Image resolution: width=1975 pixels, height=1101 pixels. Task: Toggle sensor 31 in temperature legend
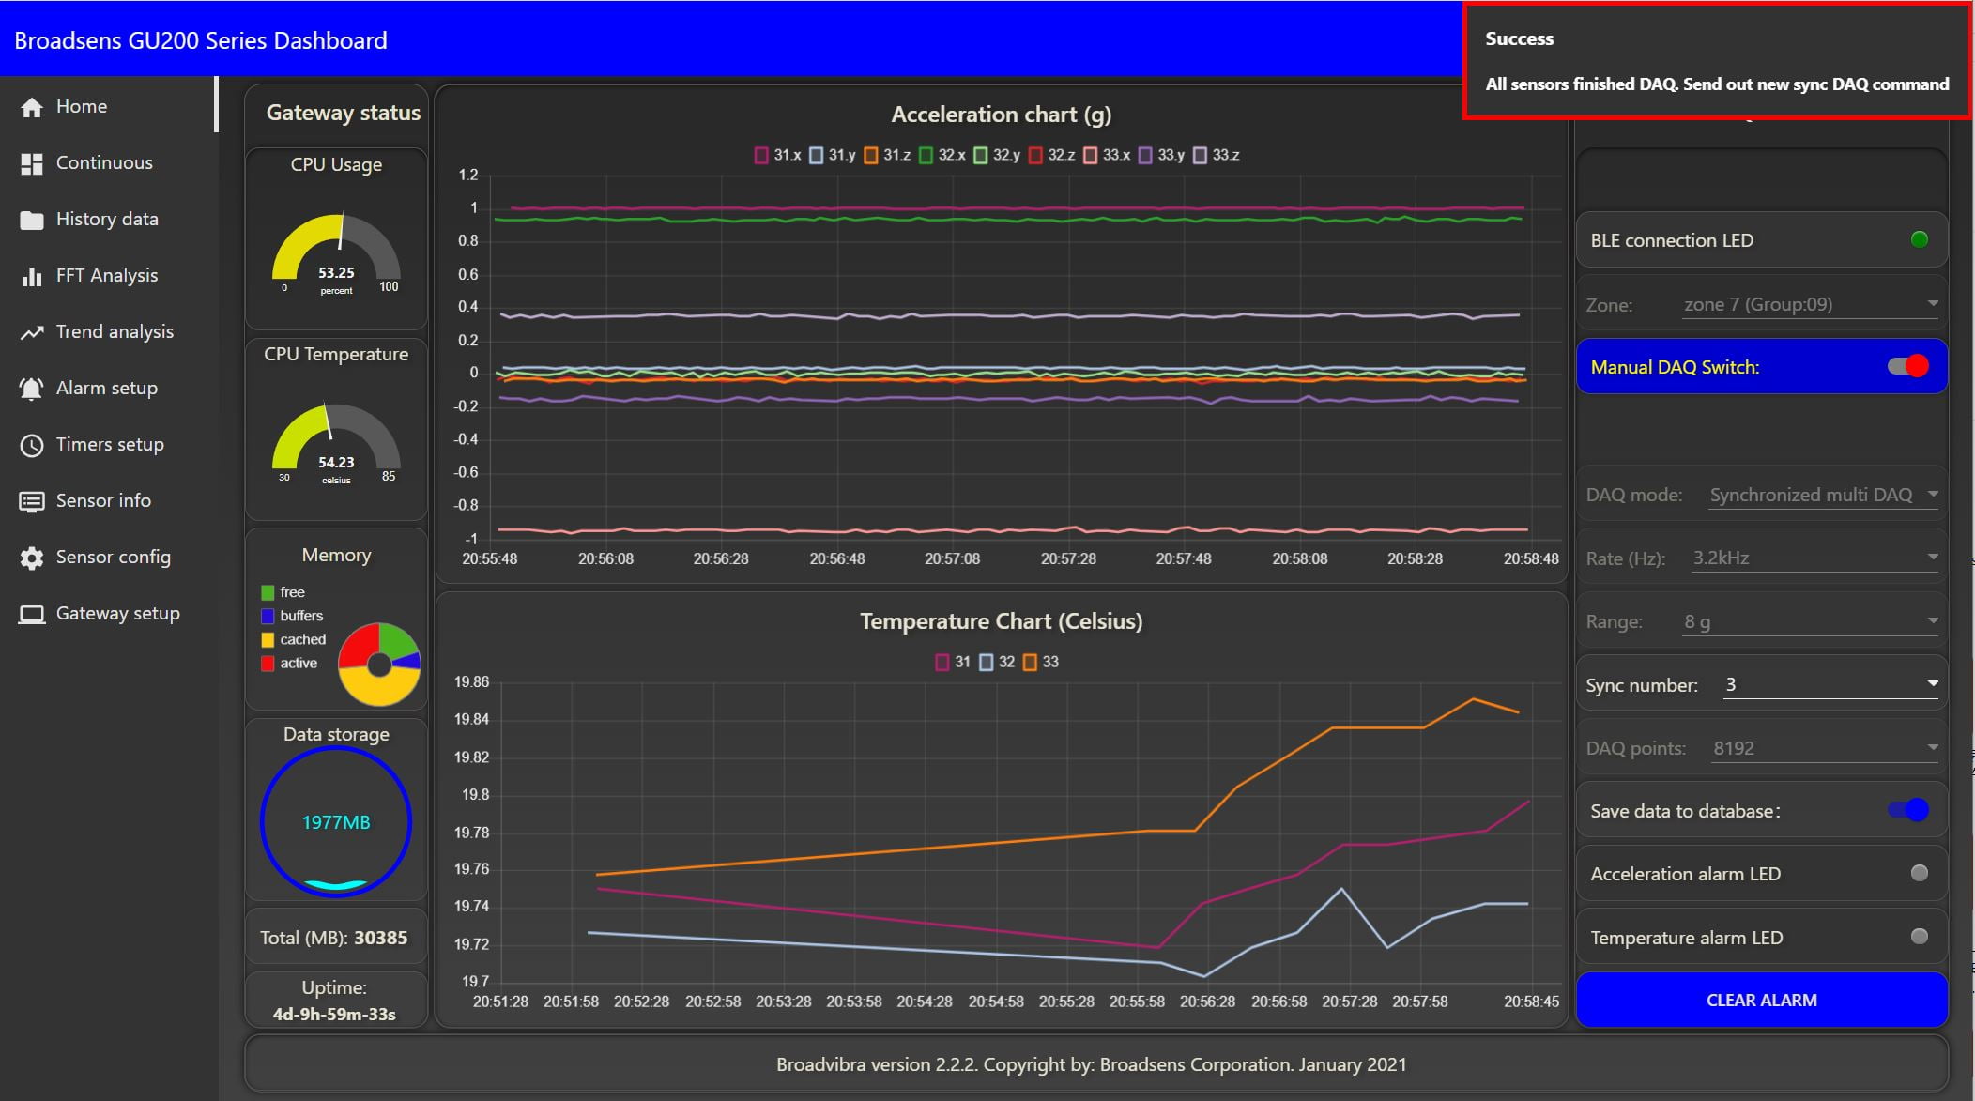pyautogui.click(x=953, y=662)
